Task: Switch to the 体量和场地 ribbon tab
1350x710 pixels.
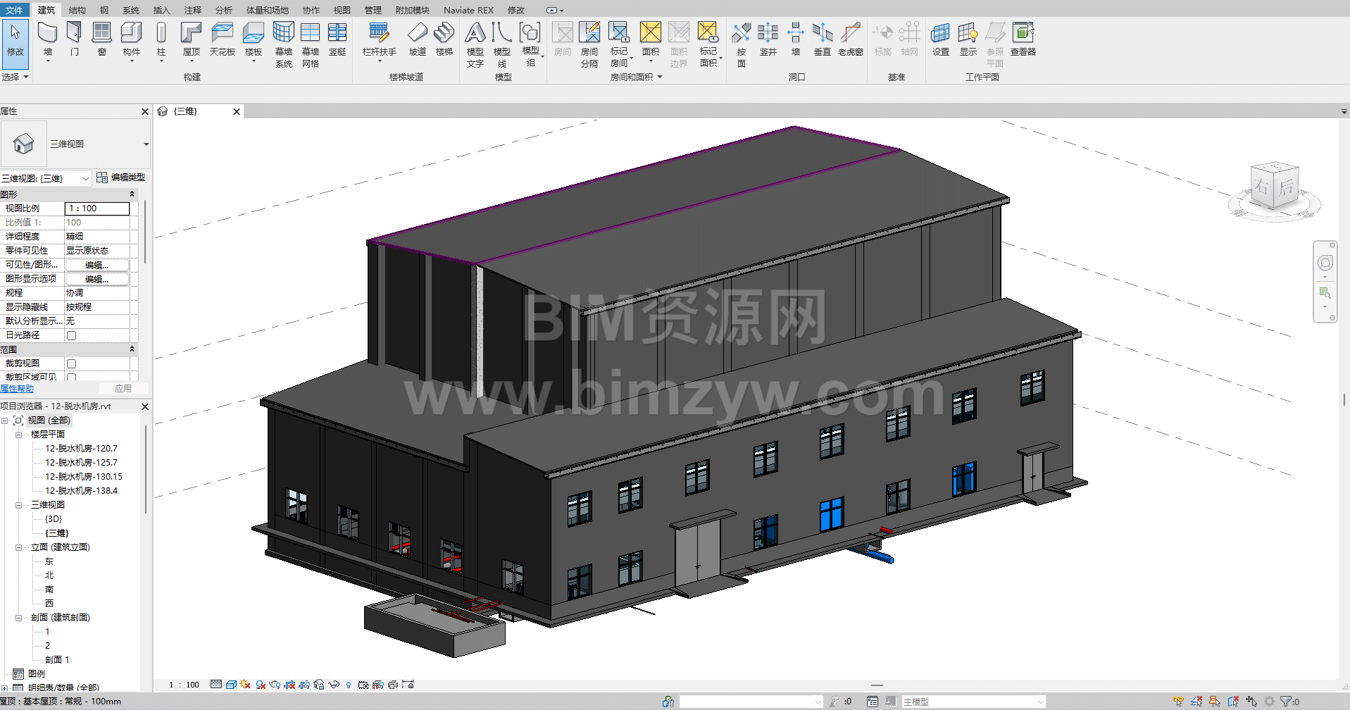Action: click(268, 10)
